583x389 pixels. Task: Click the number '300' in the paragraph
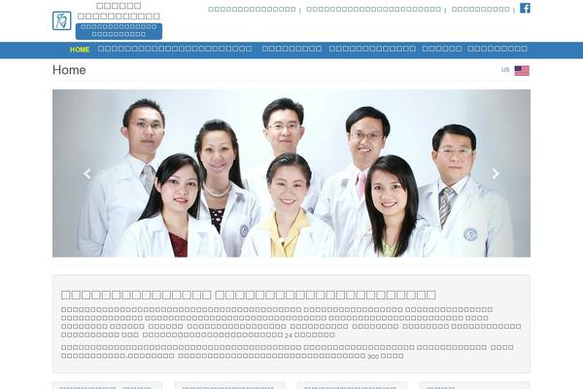[373, 356]
